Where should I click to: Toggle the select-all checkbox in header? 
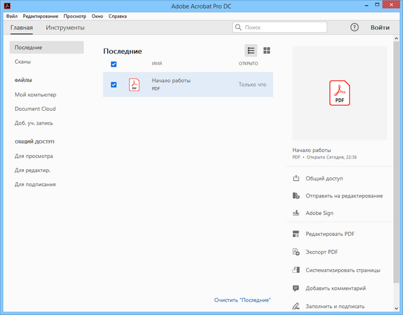(114, 64)
